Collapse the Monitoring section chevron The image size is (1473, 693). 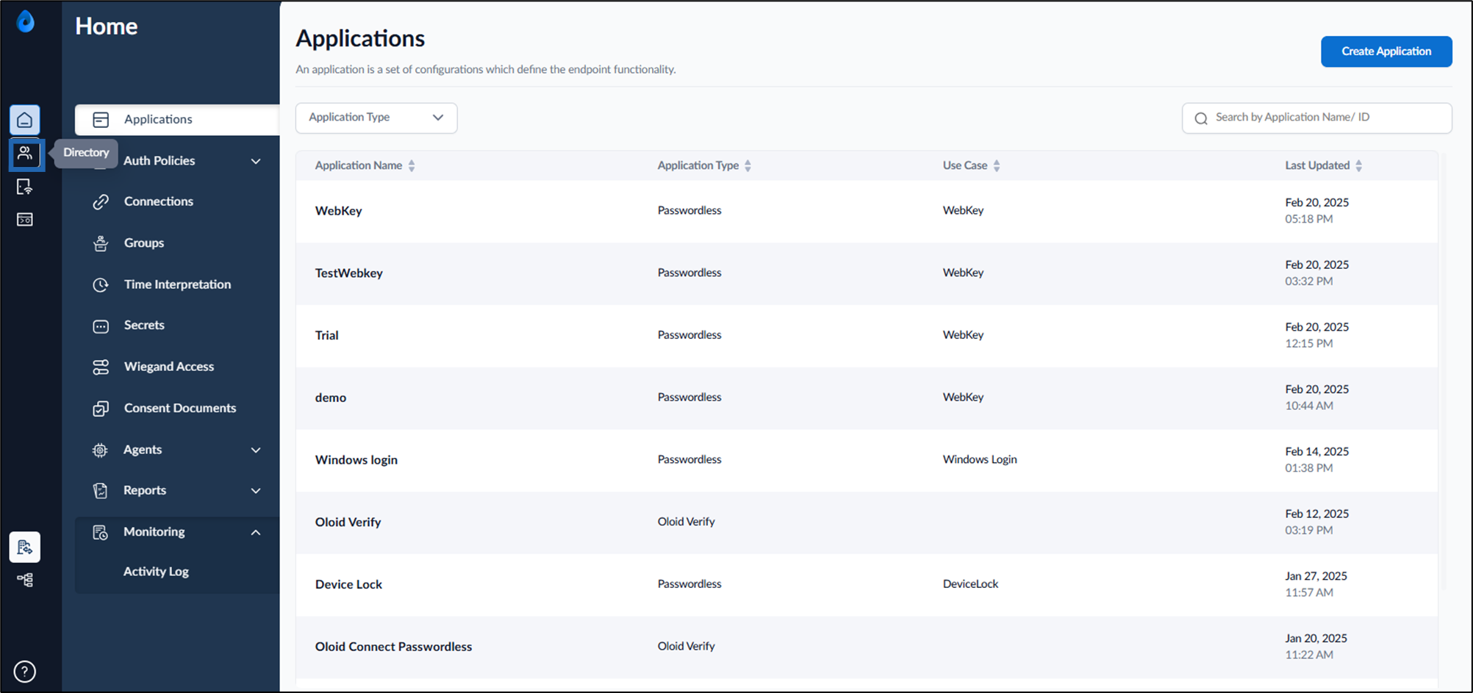[256, 532]
